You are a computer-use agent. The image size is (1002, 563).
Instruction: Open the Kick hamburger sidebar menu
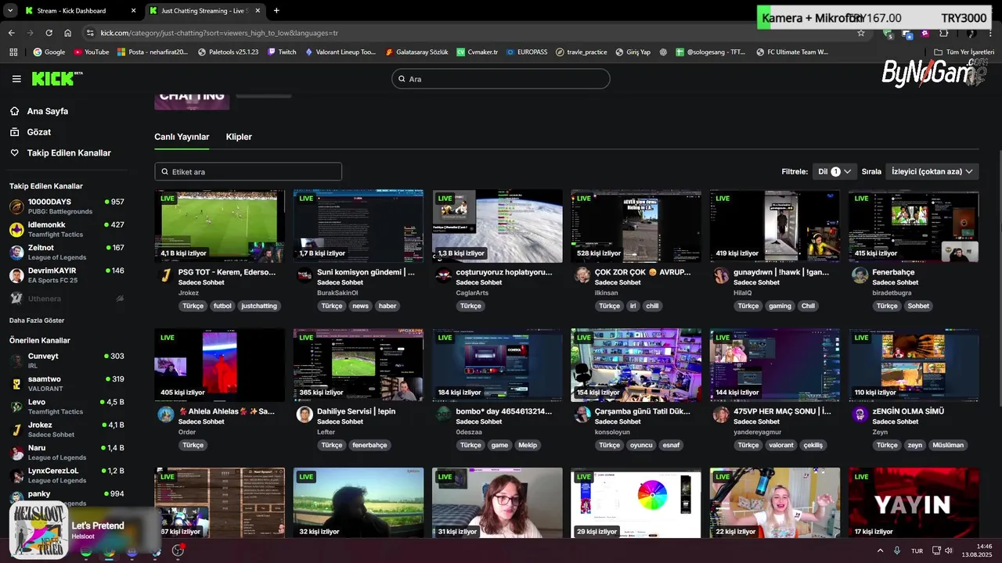[16, 79]
